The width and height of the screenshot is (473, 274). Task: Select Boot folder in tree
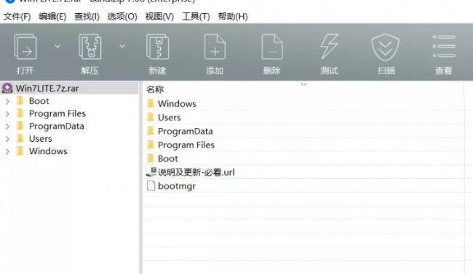pos(39,101)
